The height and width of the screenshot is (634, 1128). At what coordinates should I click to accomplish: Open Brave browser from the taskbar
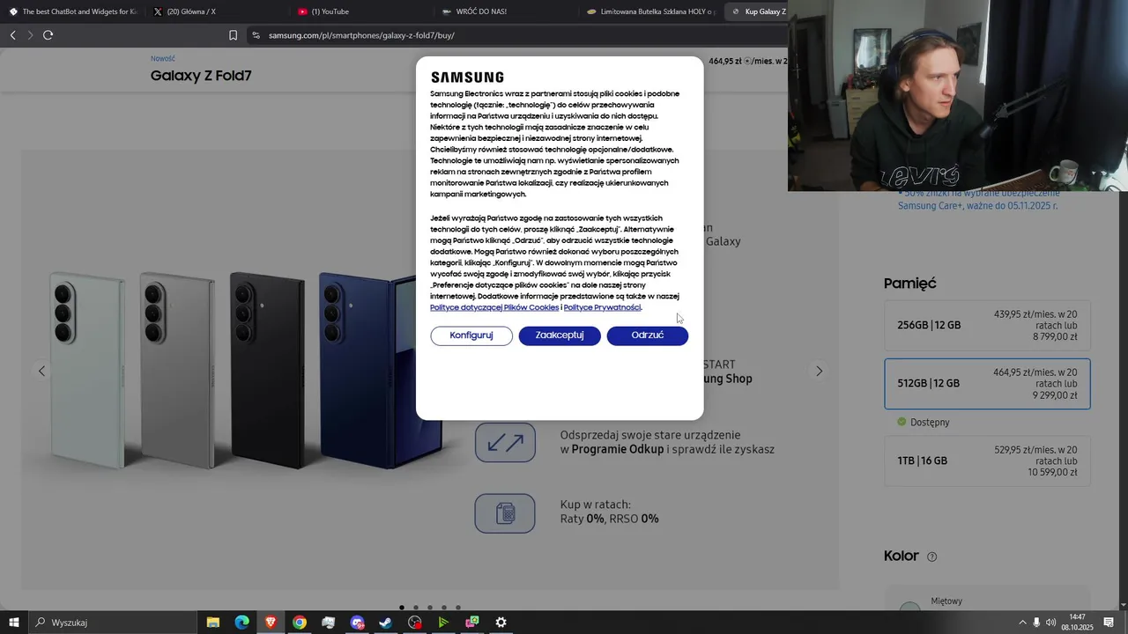(271, 623)
